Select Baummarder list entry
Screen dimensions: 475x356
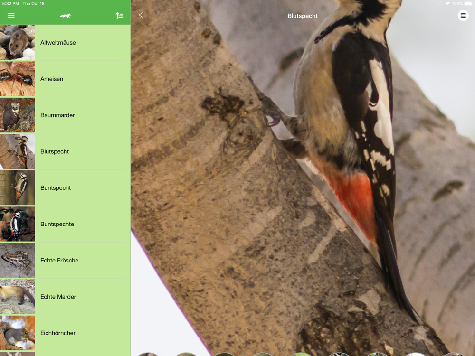click(65, 115)
